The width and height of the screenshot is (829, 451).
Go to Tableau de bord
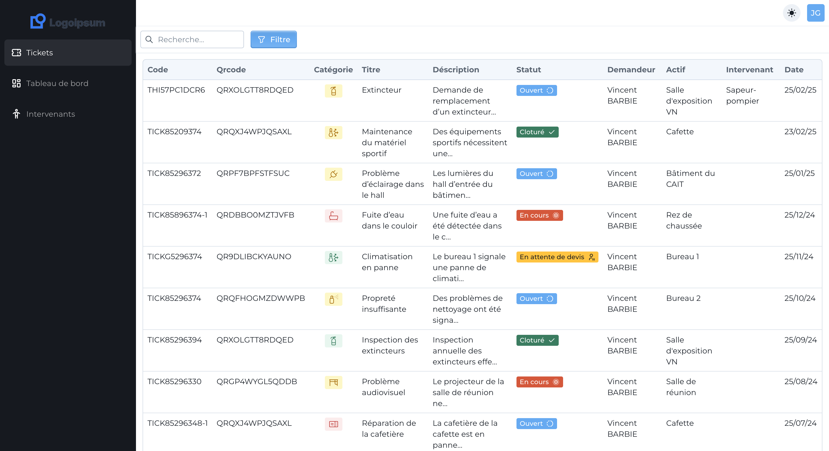coord(57,83)
